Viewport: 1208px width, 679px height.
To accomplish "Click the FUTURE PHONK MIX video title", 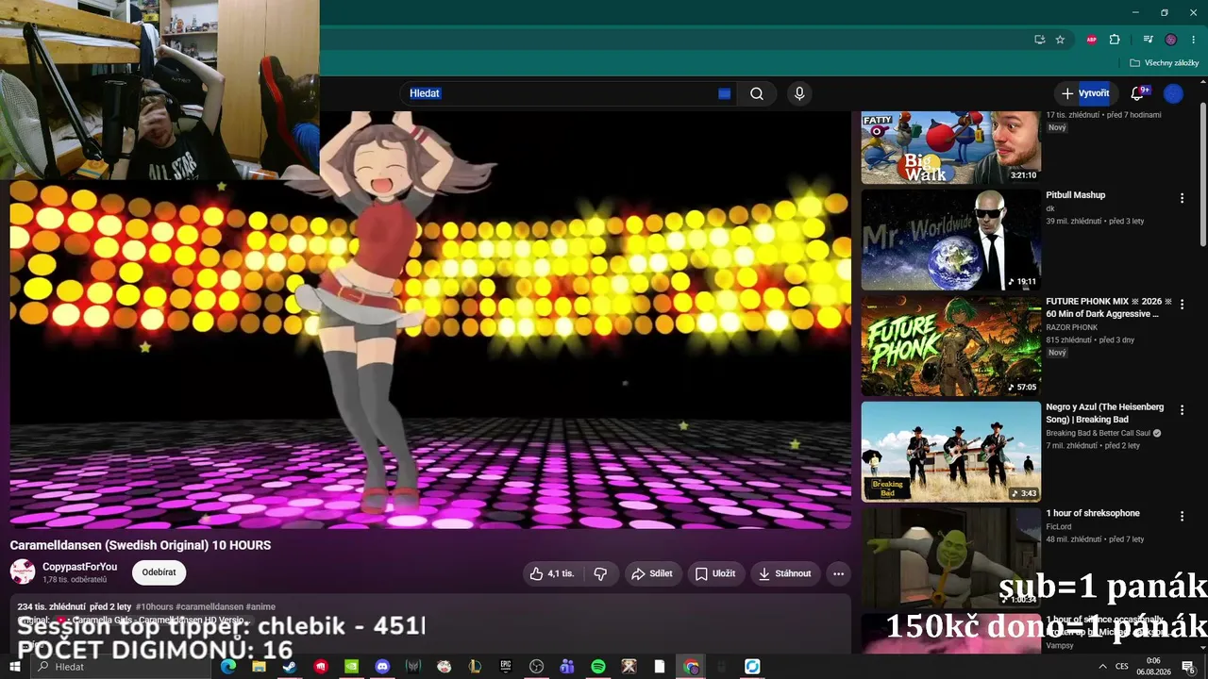I will pos(1108,307).
